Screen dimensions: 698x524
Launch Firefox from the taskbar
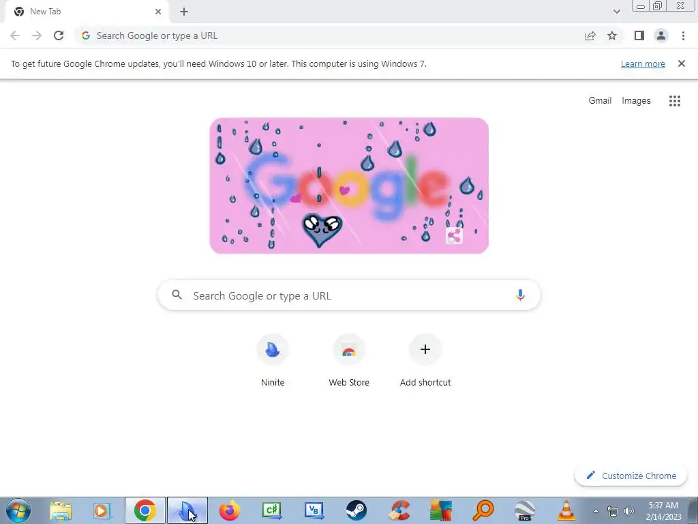(x=229, y=510)
